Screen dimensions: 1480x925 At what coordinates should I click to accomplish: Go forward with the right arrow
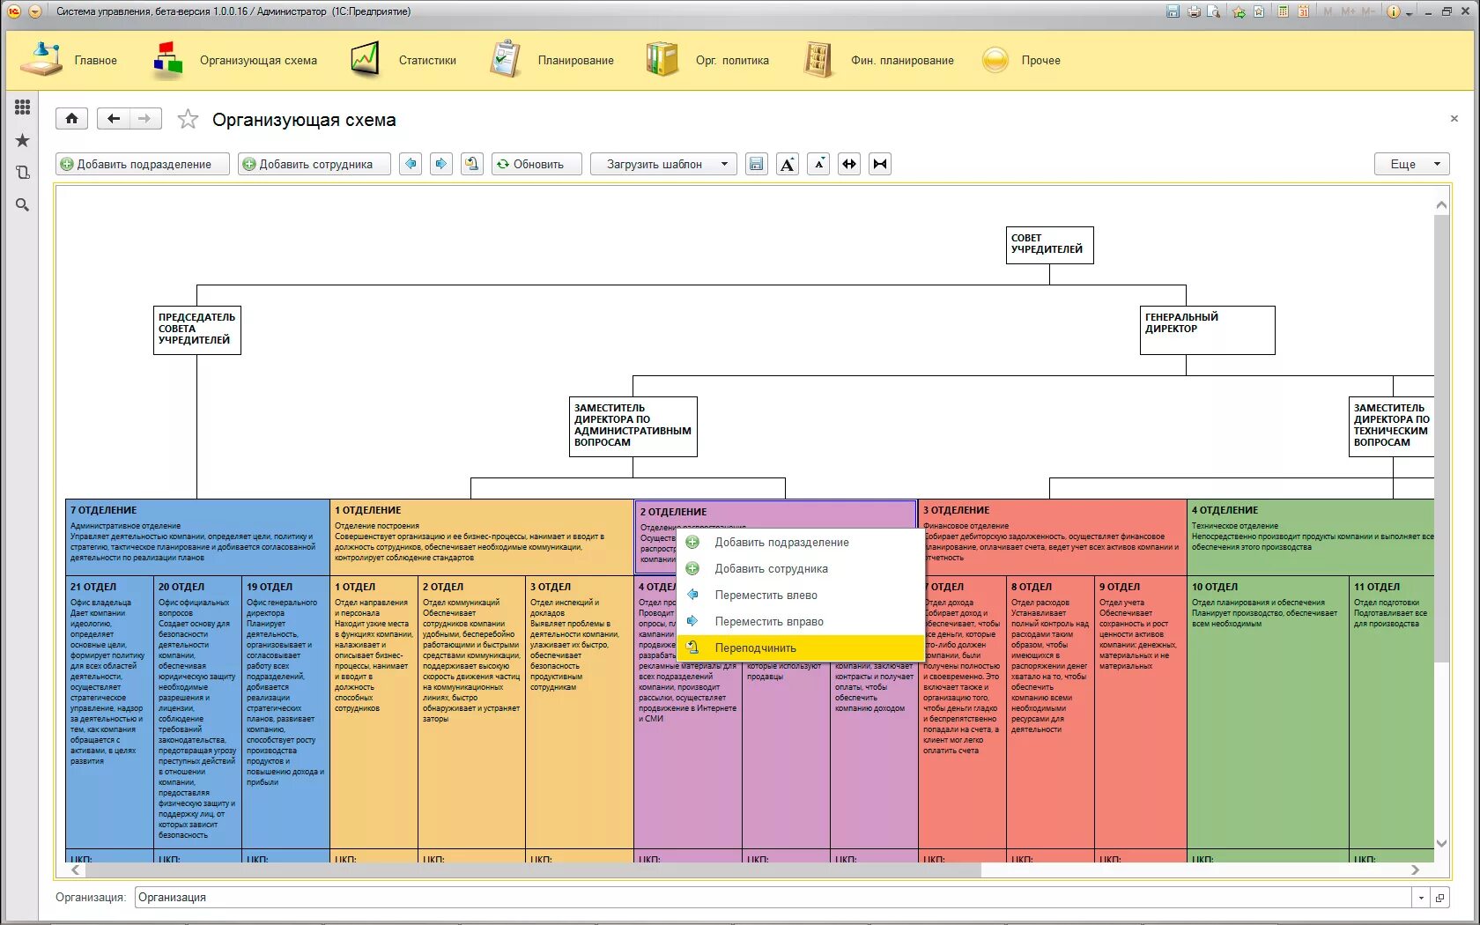pos(145,119)
